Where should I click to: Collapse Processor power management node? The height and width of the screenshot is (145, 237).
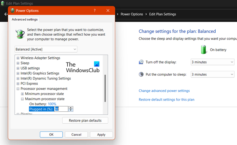pyautogui.click(x=18, y=89)
